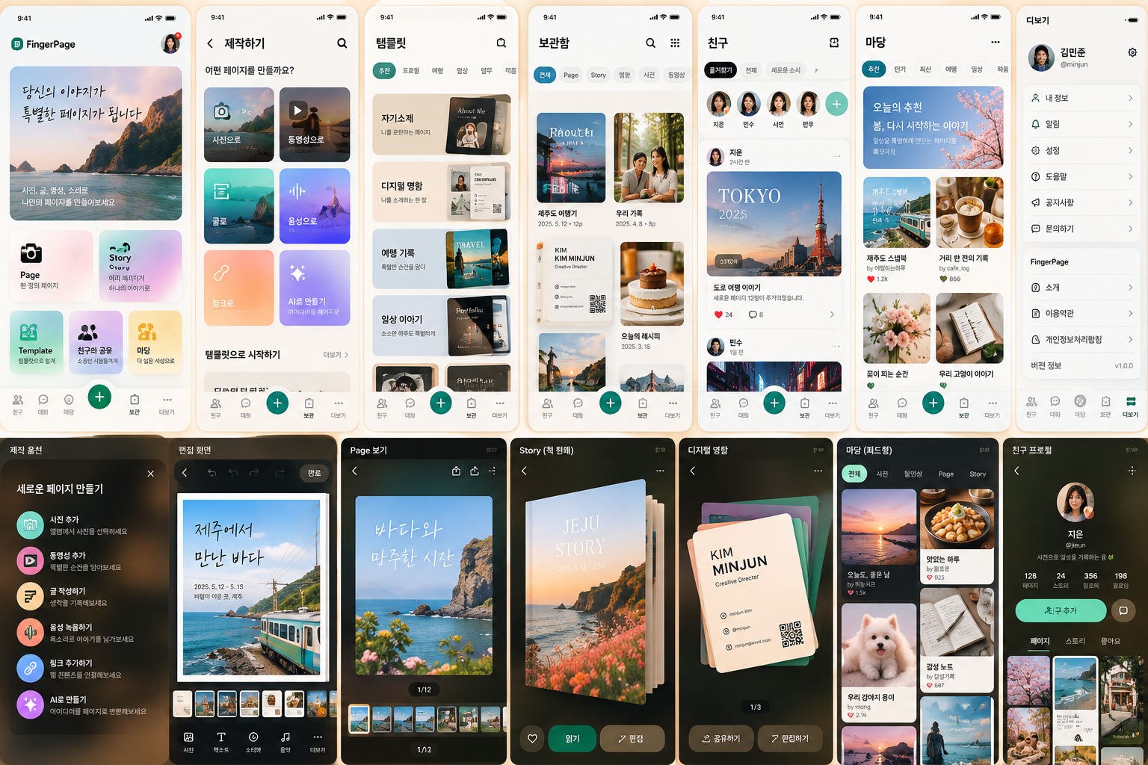Open the settings gear beside 김민준
1148x765 pixels.
pyautogui.click(x=1132, y=52)
